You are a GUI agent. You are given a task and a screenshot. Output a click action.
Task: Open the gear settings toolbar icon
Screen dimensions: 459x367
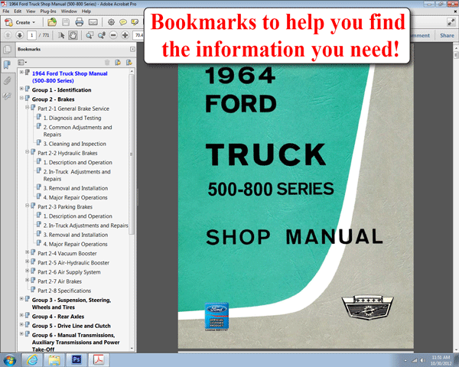pyautogui.click(x=111, y=22)
